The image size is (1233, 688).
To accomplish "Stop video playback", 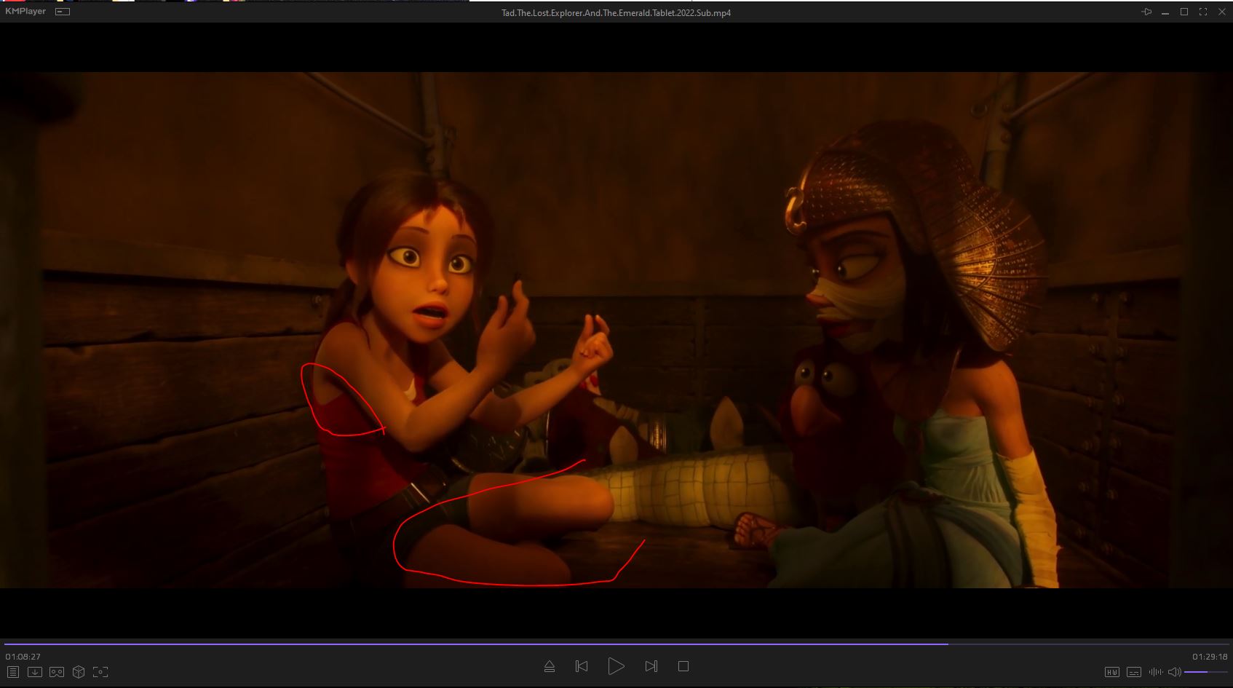I will (x=683, y=666).
